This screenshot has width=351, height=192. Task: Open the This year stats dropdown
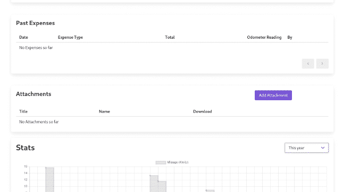306,148
